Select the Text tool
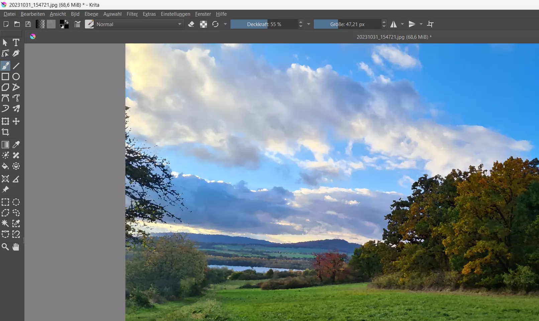 point(16,42)
